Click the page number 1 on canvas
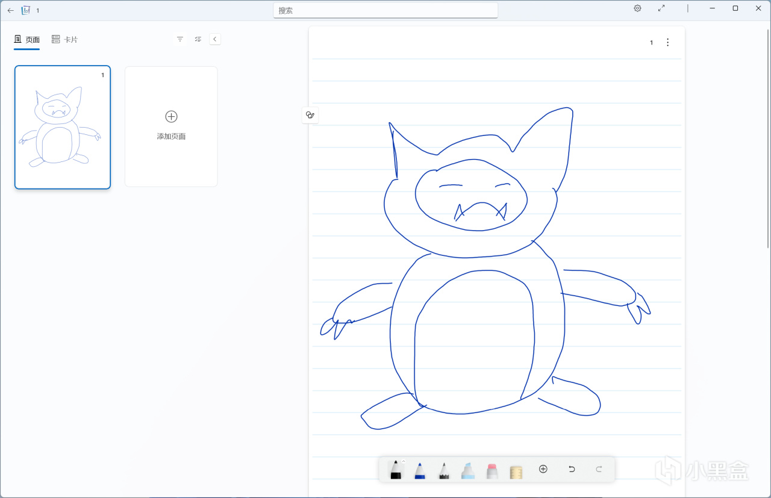Viewport: 771px width, 498px height. point(651,43)
